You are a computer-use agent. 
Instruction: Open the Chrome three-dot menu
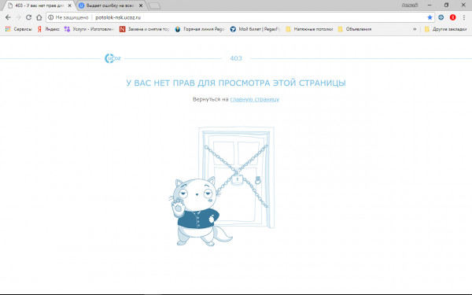pos(464,17)
